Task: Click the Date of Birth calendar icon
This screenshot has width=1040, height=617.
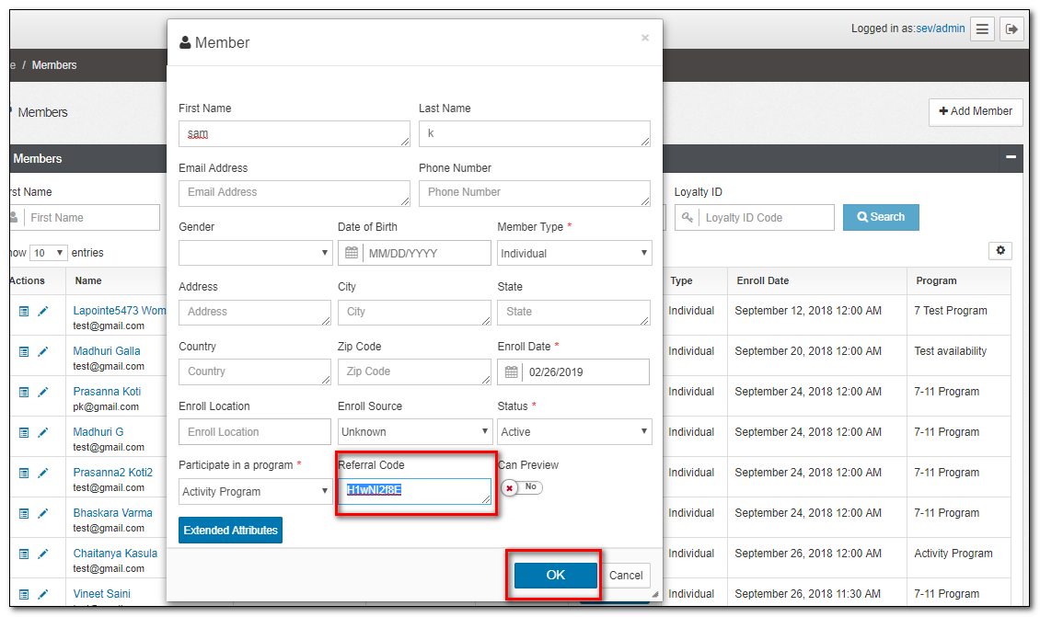Action: tap(352, 253)
